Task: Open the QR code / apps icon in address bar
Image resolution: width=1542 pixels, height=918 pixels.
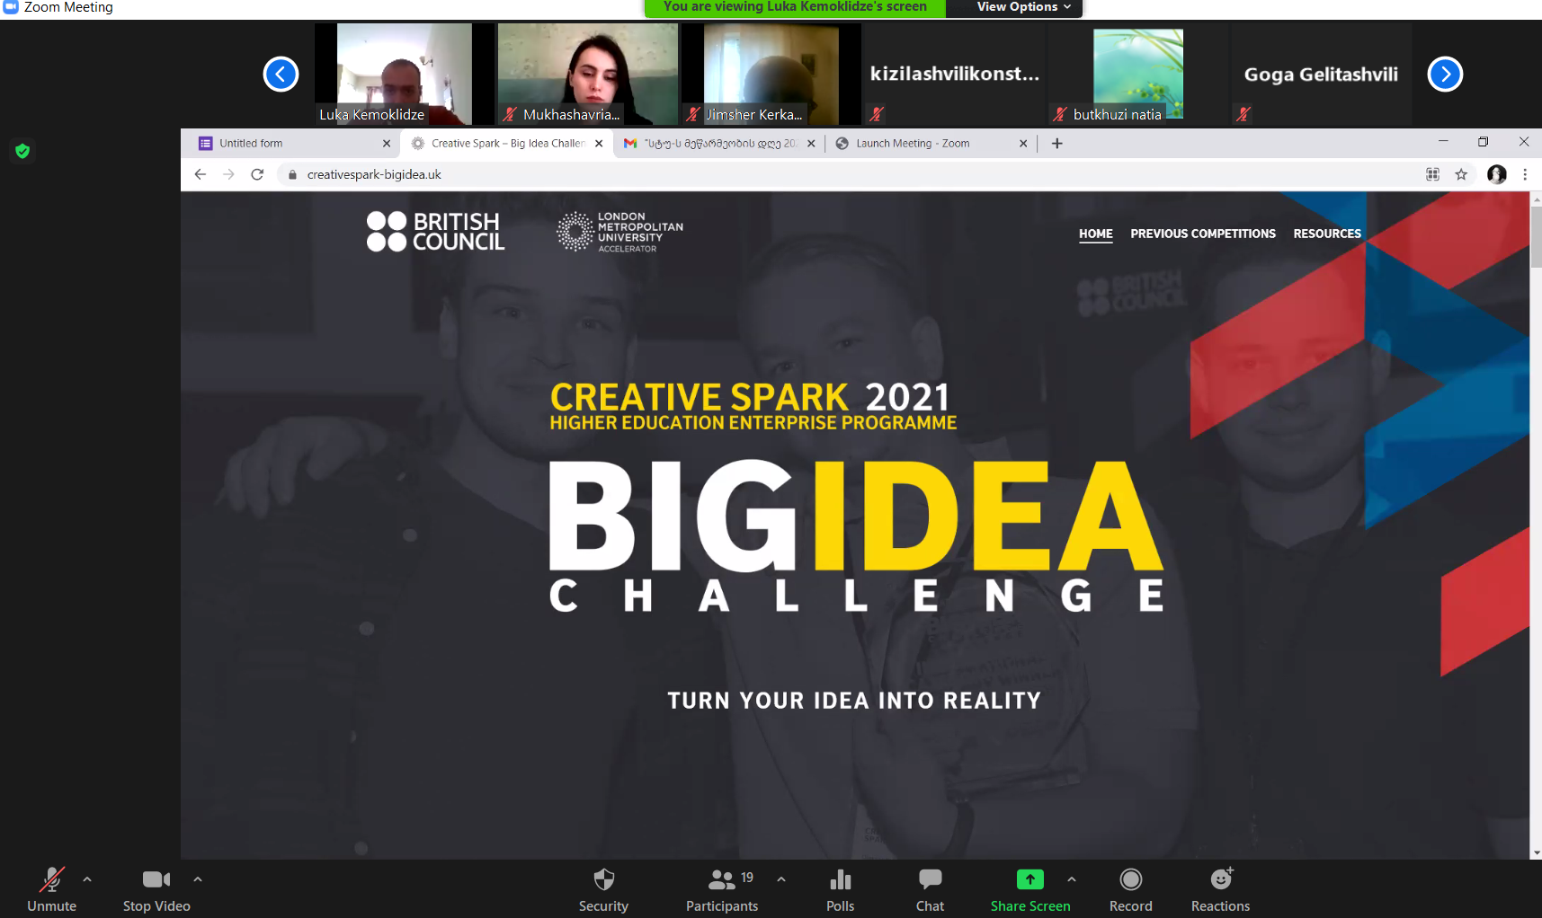Action: tap(1433, 174)
